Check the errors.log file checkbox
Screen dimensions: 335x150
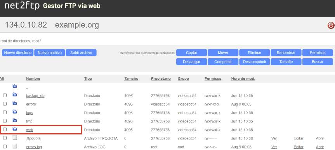5,147
